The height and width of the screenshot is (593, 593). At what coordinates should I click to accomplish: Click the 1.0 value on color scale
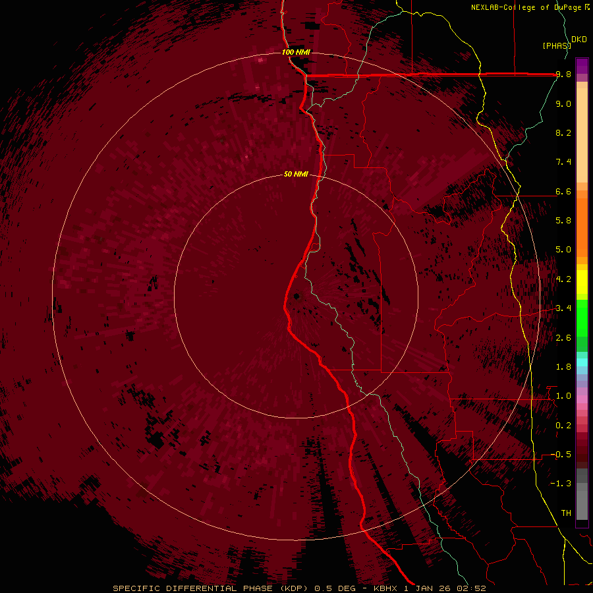(563, 396)
